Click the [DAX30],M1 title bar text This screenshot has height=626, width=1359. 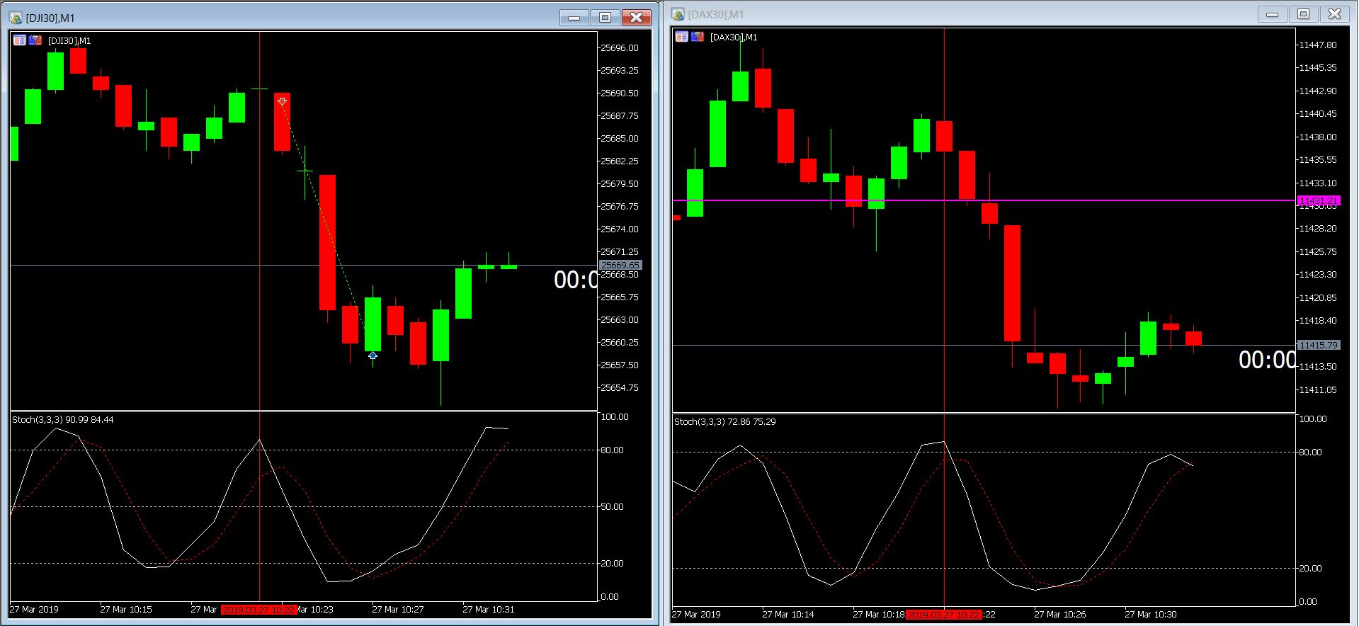tap(715, 15)
